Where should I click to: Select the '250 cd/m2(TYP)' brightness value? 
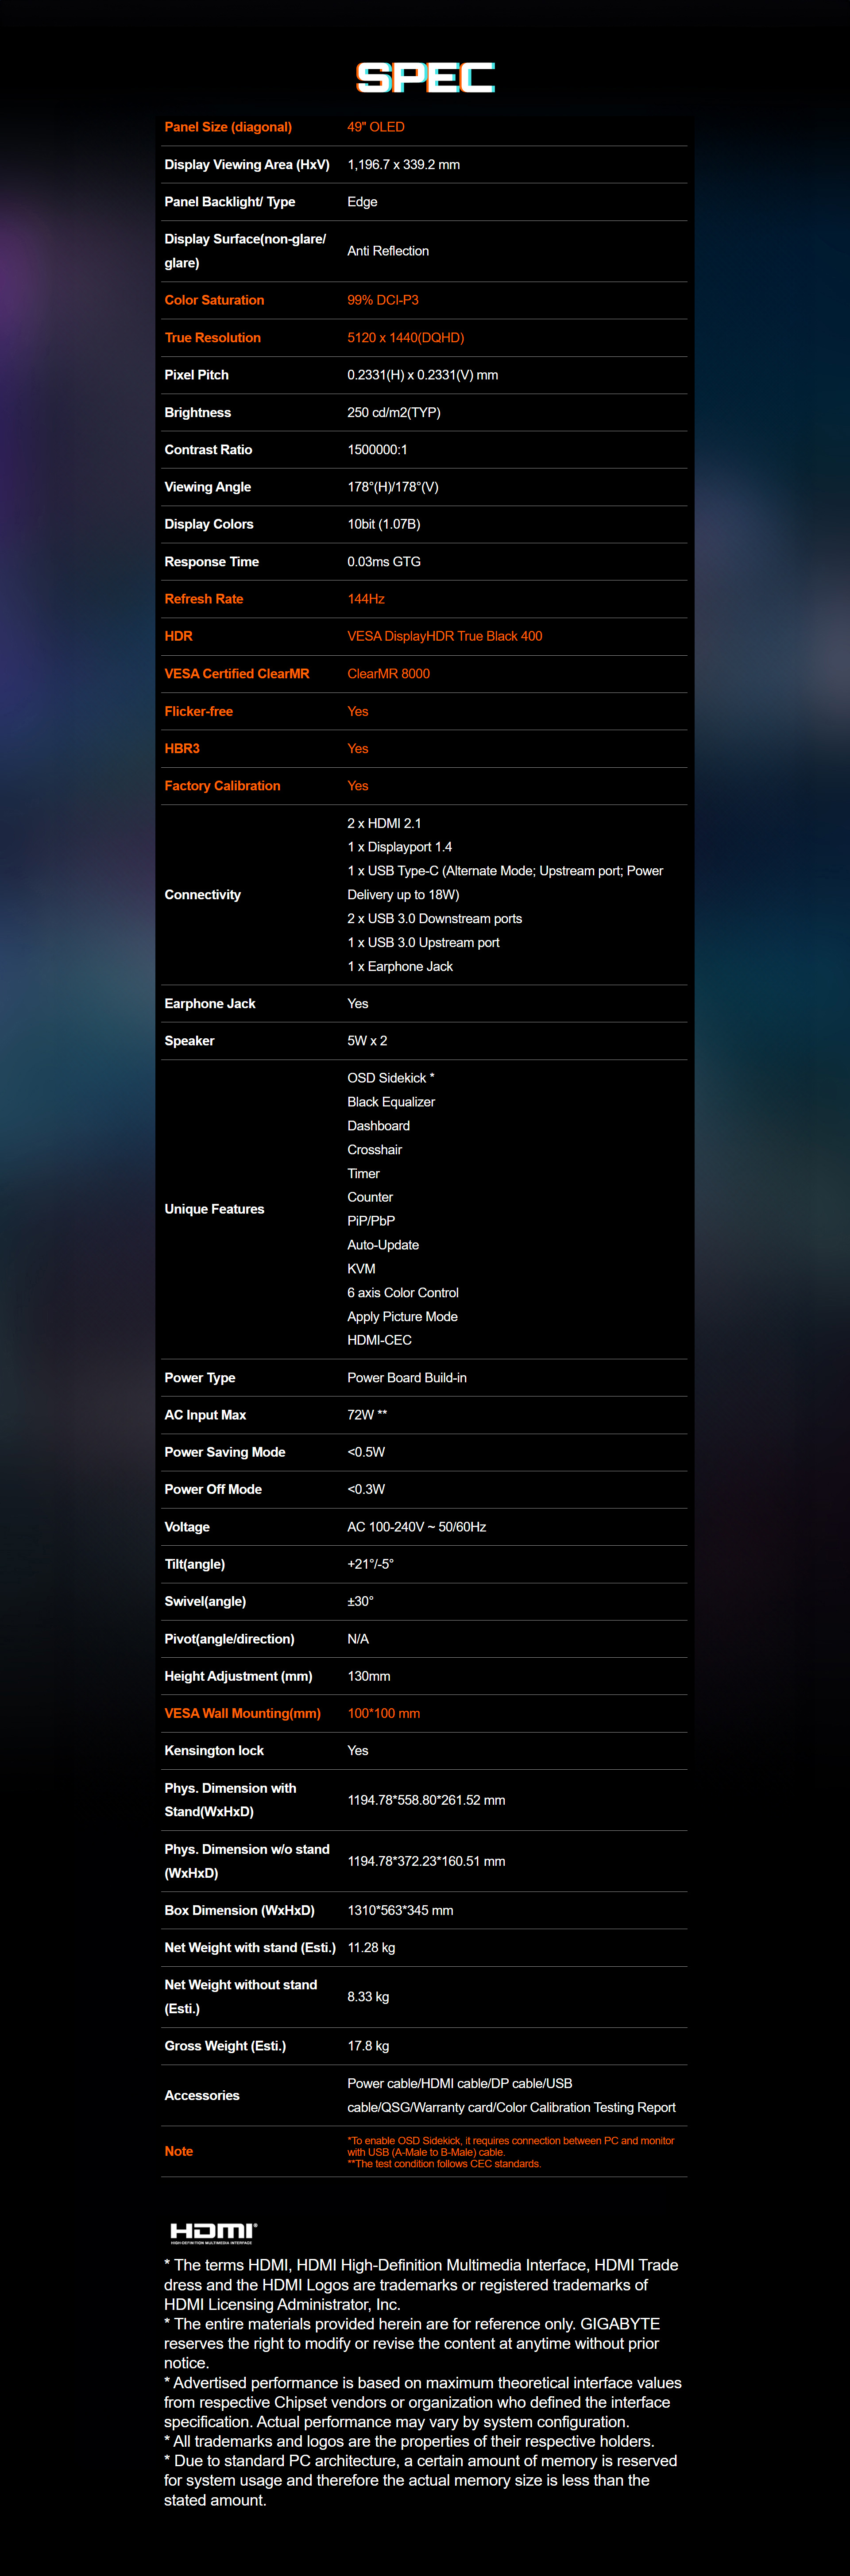[394, 413]
